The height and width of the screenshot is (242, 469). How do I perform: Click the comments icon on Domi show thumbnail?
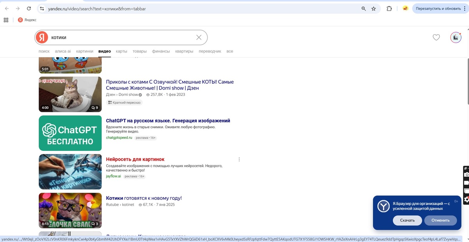tap(95, 108)
